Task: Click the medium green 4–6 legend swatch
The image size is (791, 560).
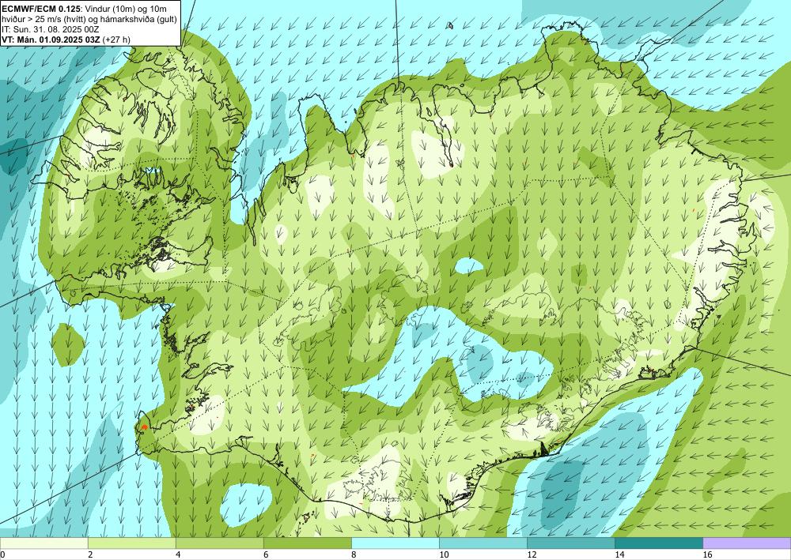Action: point(219,543)
